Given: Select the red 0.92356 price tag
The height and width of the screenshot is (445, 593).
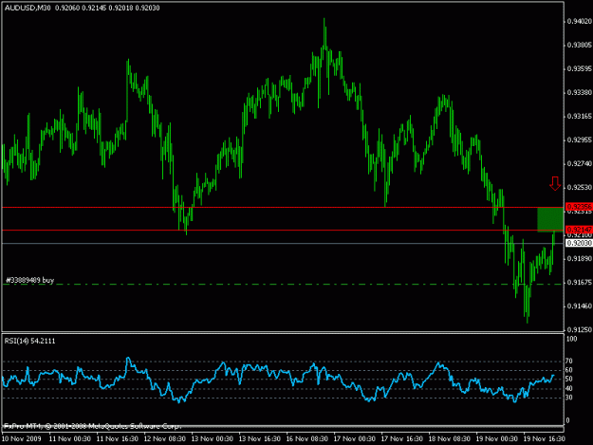Looking at the screenshot, I should (x=579, y=207).
